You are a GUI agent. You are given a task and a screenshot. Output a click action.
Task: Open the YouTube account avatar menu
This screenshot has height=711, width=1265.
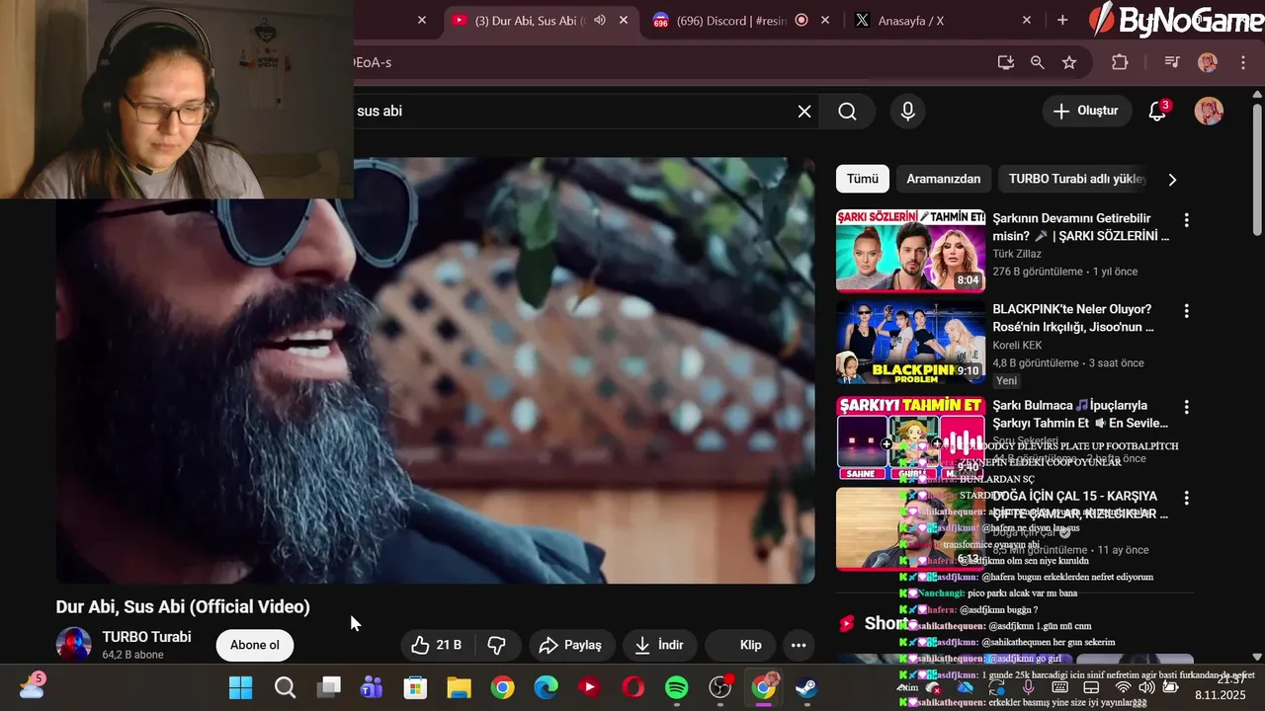pyautogui.click(x=1209, y=111)
